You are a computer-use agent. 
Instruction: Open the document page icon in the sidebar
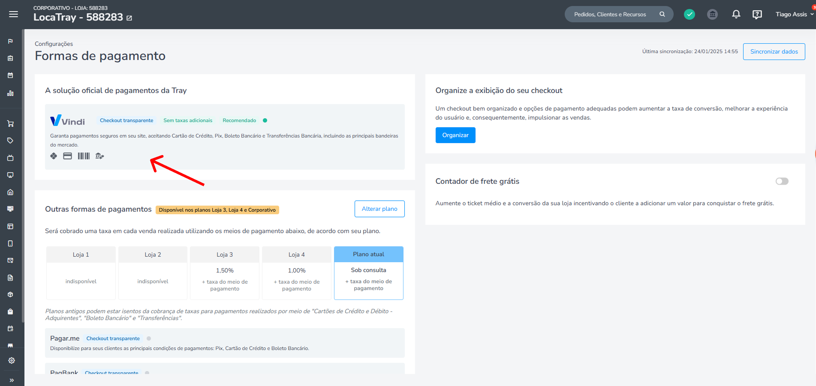pyautogui.click(x=11, y=278)
